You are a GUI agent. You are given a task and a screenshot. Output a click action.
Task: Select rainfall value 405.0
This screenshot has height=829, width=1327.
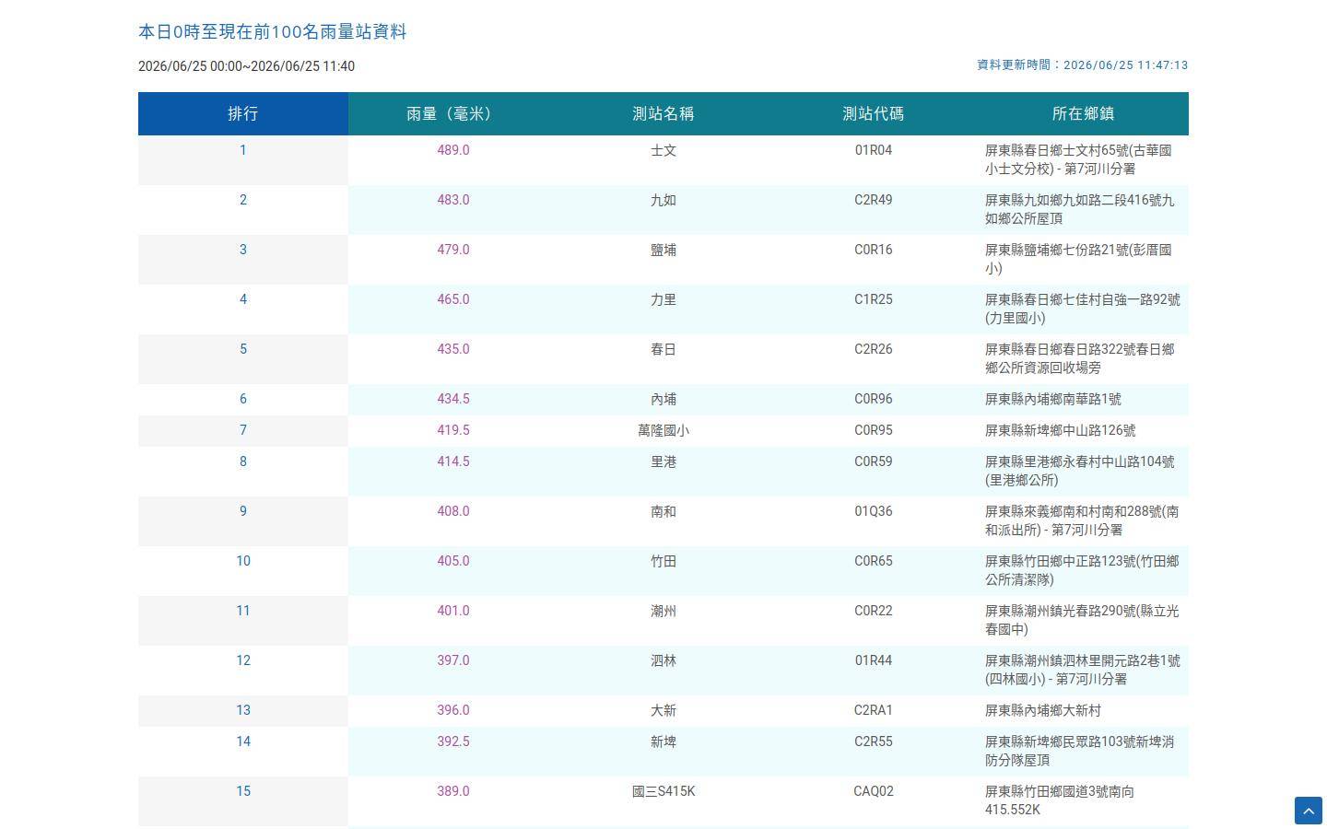click(453, 561)
